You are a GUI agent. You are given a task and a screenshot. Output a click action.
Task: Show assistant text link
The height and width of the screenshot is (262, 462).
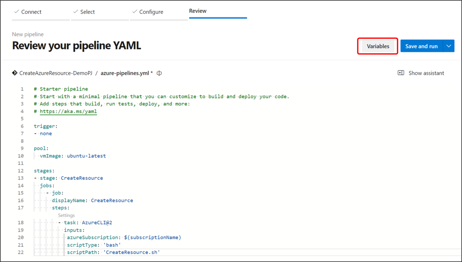(426, 73)
